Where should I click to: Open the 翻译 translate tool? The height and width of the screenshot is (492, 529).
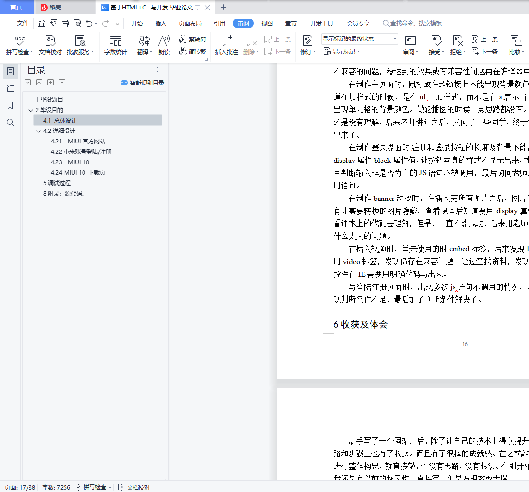pos(145,45)
